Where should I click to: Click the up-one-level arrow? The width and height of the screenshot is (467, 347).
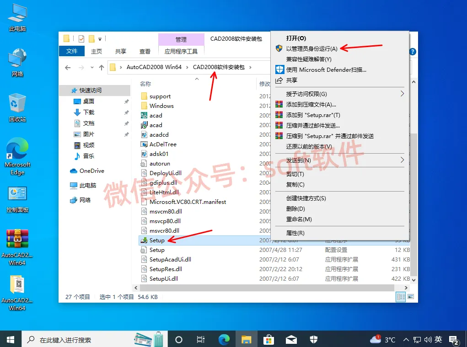pos(102,68)
